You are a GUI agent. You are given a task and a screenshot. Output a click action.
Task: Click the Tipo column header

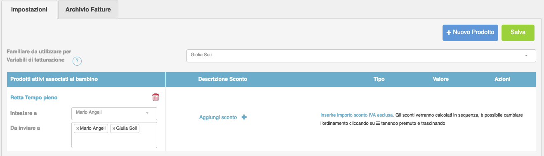[379, 79]
